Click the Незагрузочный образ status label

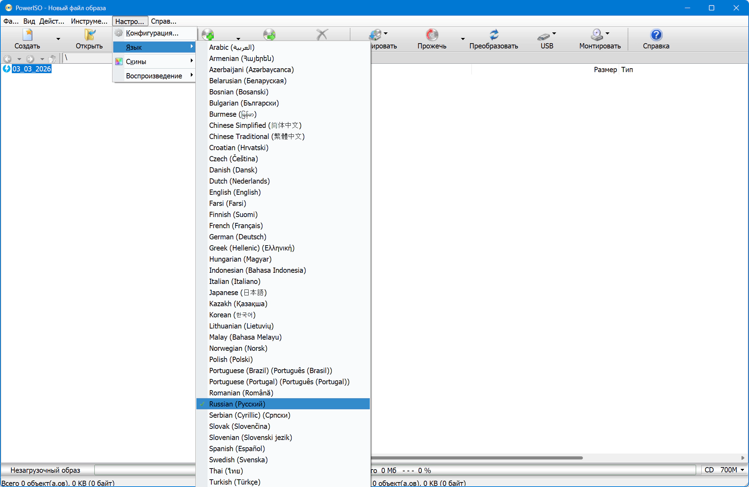(45, 470)
